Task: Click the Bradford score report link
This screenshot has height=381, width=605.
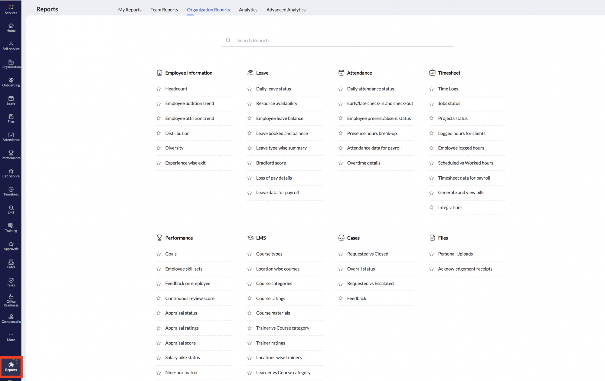Action: (271, 162)
